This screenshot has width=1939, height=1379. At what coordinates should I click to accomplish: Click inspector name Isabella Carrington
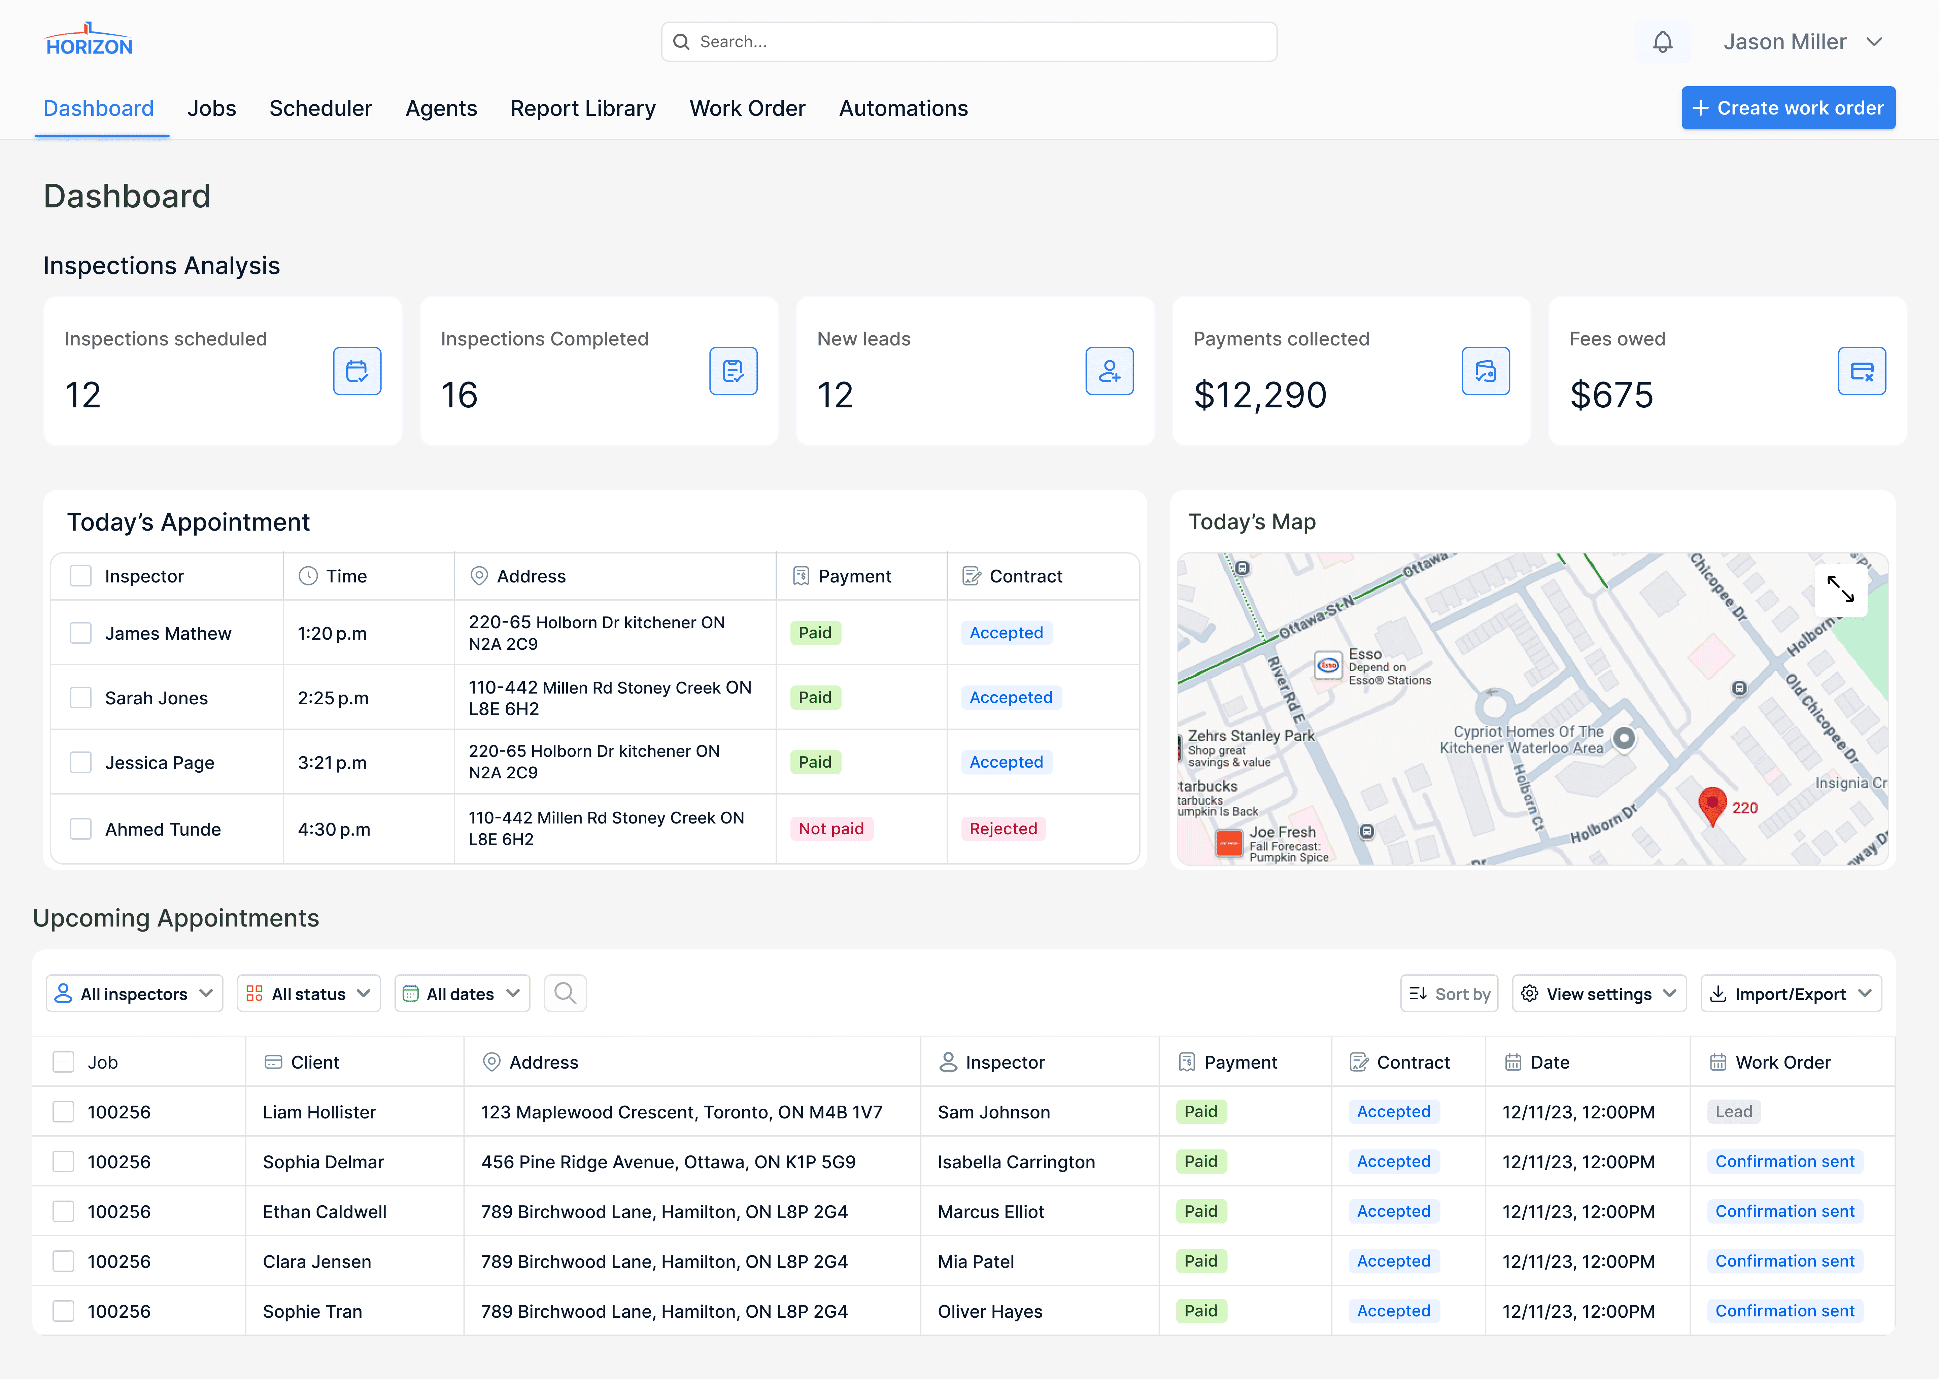click(1016, 1162)
